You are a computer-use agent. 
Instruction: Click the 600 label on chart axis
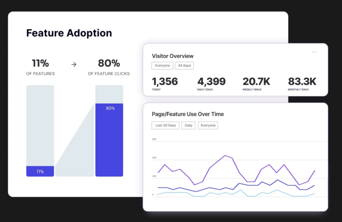(154, 139)
